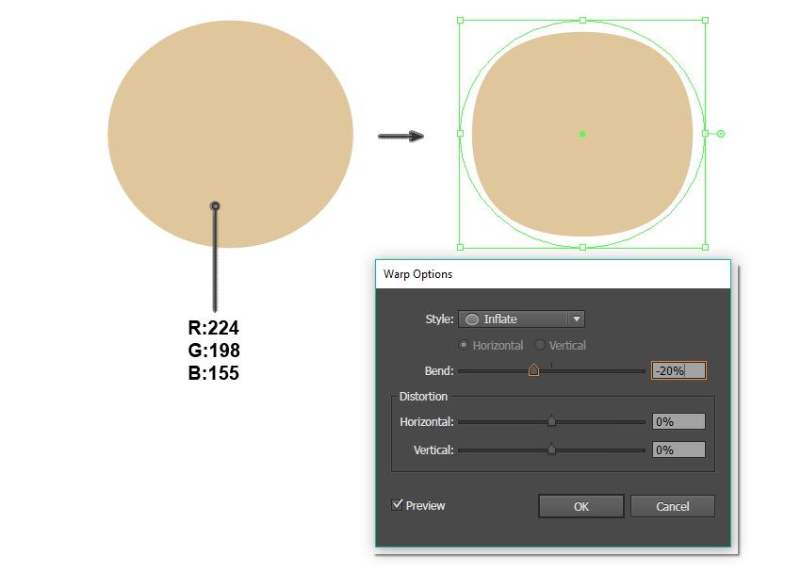
Task: Expand the Style dropdown arrow
Action: click(x=576, y=319)
